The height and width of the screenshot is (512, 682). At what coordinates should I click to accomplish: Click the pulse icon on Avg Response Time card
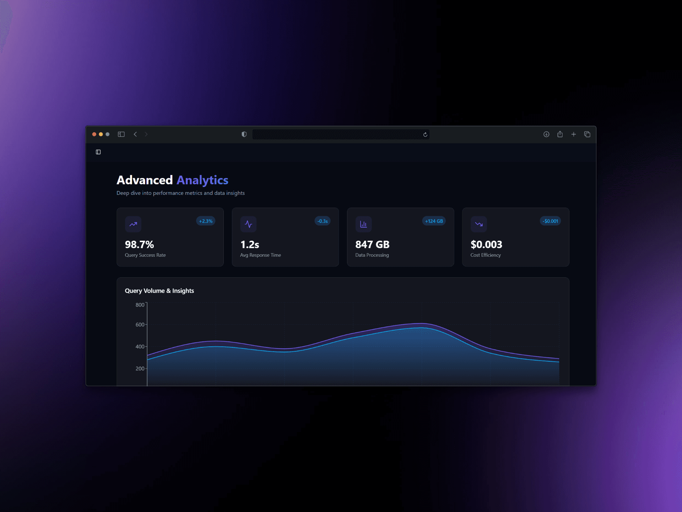point(248,224)
